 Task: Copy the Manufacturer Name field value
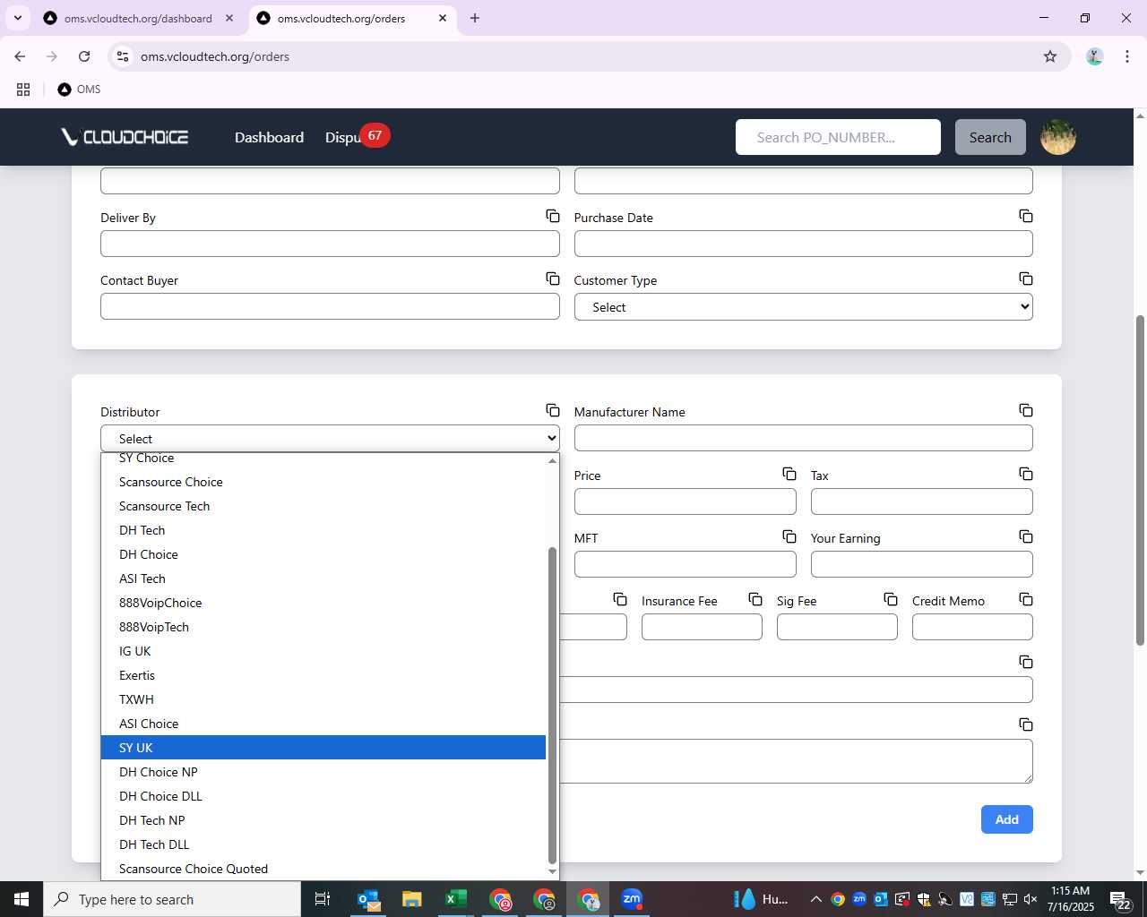point(1026,411)
